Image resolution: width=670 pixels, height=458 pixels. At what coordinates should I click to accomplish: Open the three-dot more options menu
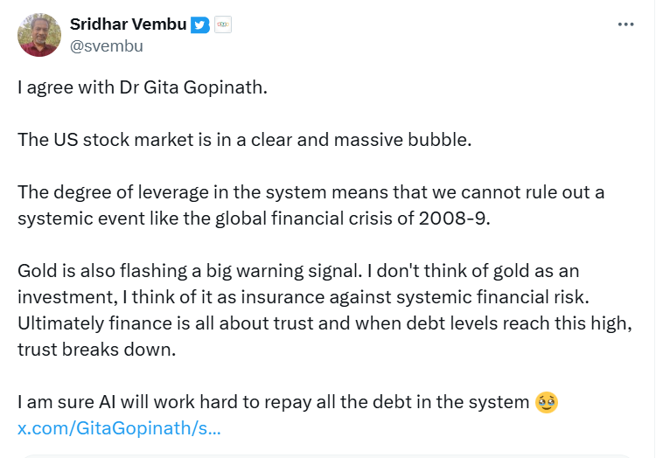625,24
